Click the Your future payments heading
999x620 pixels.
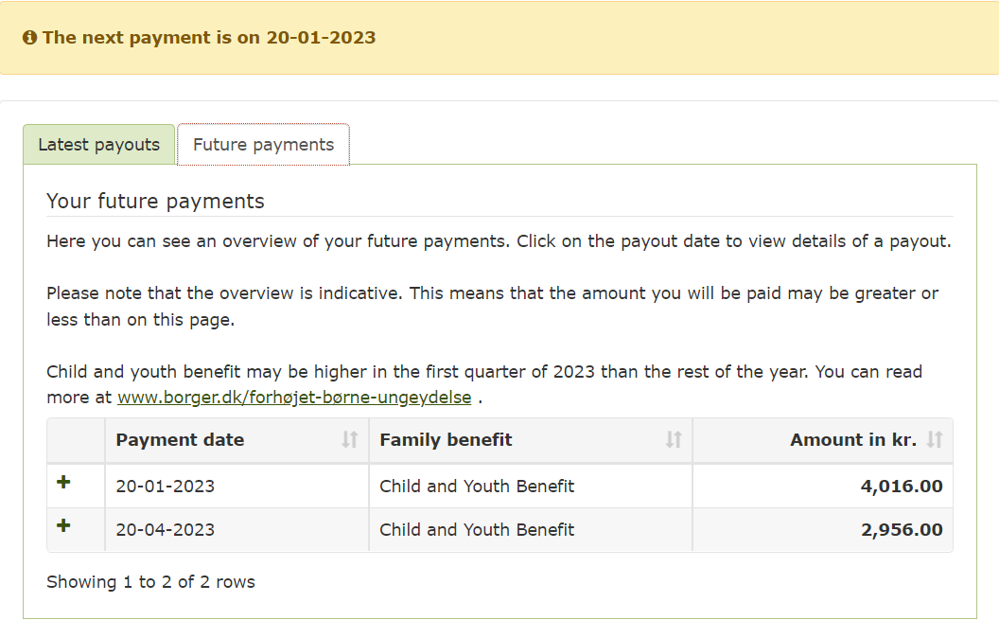(x=155, y=202)
